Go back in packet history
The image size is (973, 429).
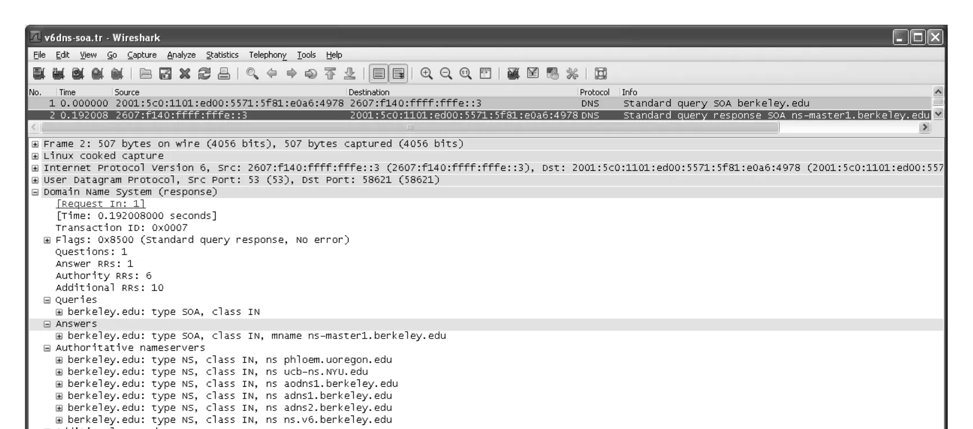point(272,74)
